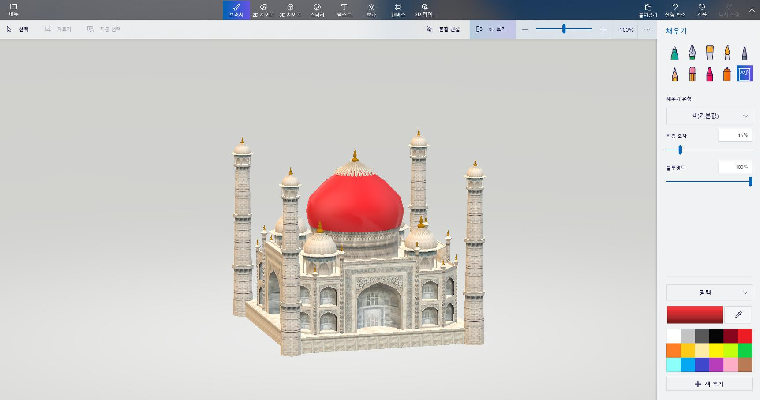Viewport: 760px width, 400px height.
Task: Open the 효과 tab
Action: (x=371, y=10)
